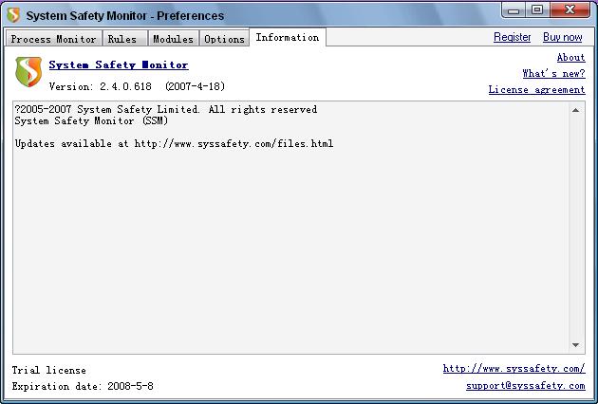
Task: Click the scroll down arrow in the text box
Action: coord(576,345)
